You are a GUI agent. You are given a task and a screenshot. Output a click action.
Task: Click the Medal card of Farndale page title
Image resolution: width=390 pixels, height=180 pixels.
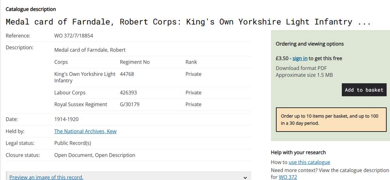tap(188, 22)
